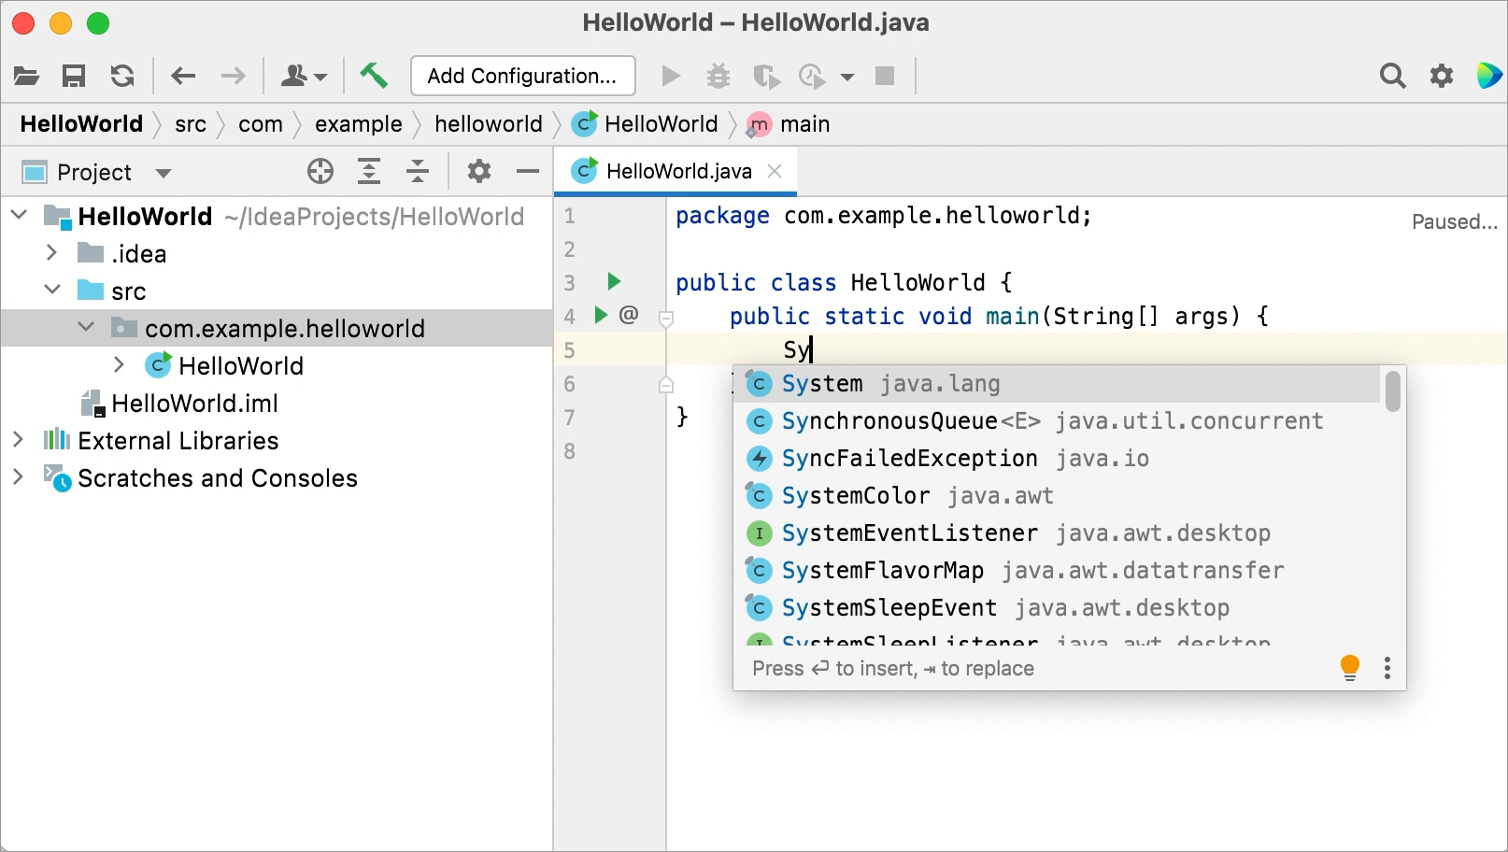
Task: Click the lightbulb tip icon in popup
Action: coord(1349,668)
